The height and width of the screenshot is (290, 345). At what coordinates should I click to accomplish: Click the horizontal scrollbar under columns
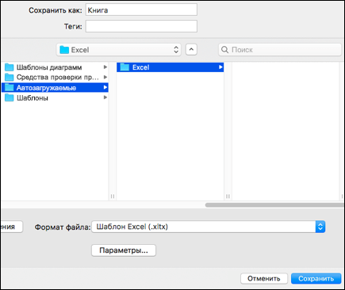275,205
